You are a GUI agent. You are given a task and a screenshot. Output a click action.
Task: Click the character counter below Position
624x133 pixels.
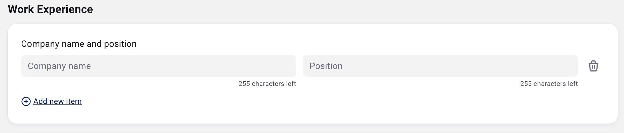pos(549,84)
